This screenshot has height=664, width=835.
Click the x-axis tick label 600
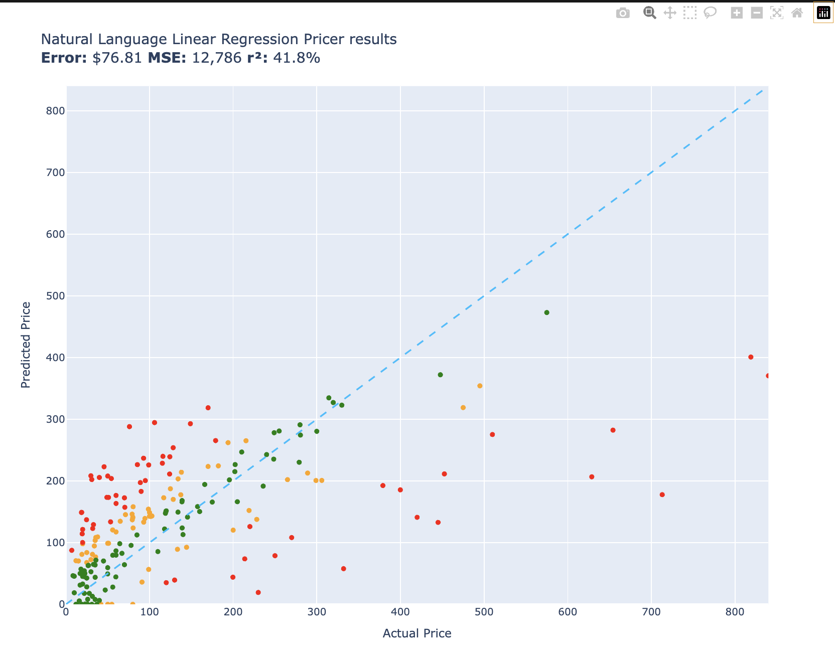tap(568, 612)
